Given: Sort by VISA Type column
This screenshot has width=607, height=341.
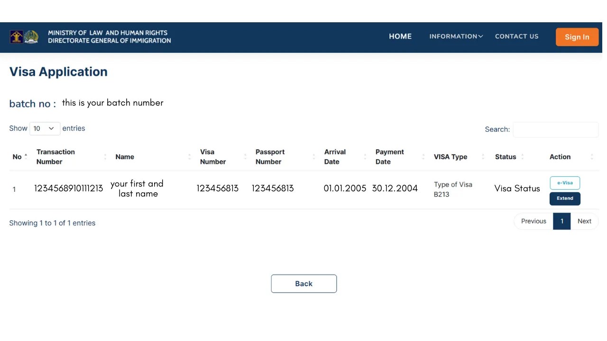Looking at the screenshot, I should click(x=459, y=157).
